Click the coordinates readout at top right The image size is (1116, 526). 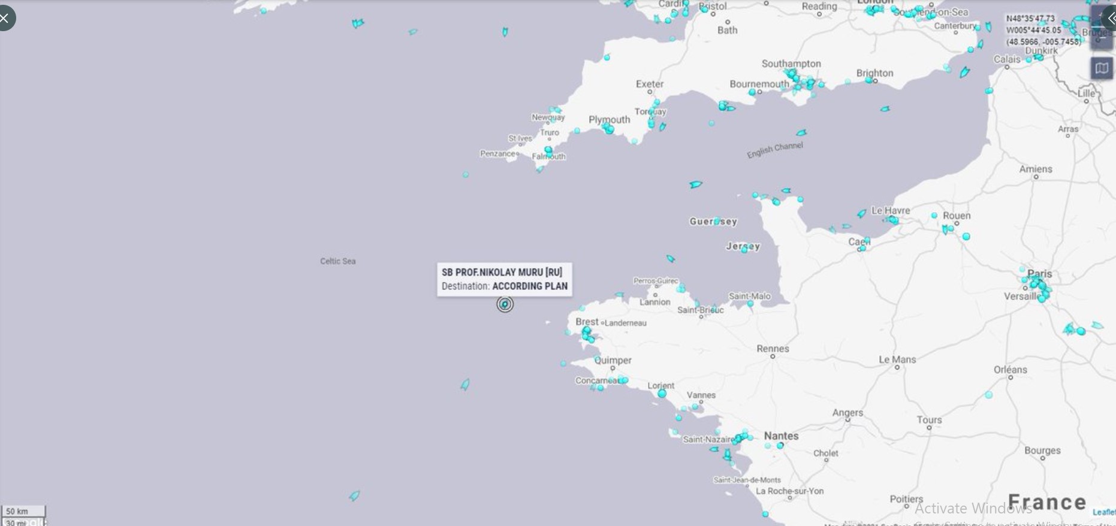pos(1042,30)
